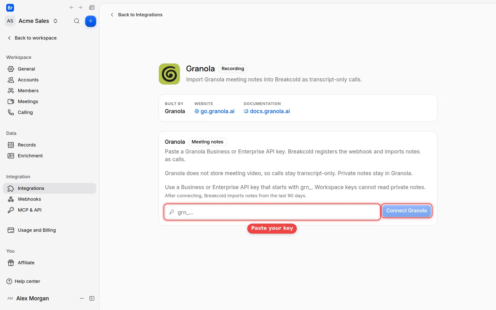Image resolution: width=496 pixels, height=310 pixels.
Task: Click the Breakcold Br logo icon
Action: point(10,8)
